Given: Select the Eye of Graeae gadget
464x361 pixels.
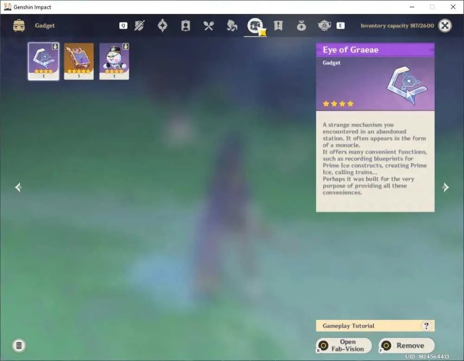Looking at the screenshot, I should pyautogui.click(x=44, y=61).
